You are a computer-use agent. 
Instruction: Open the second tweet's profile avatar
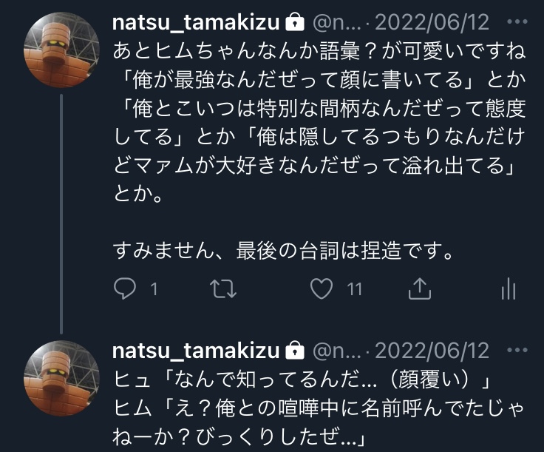[59, 377]
